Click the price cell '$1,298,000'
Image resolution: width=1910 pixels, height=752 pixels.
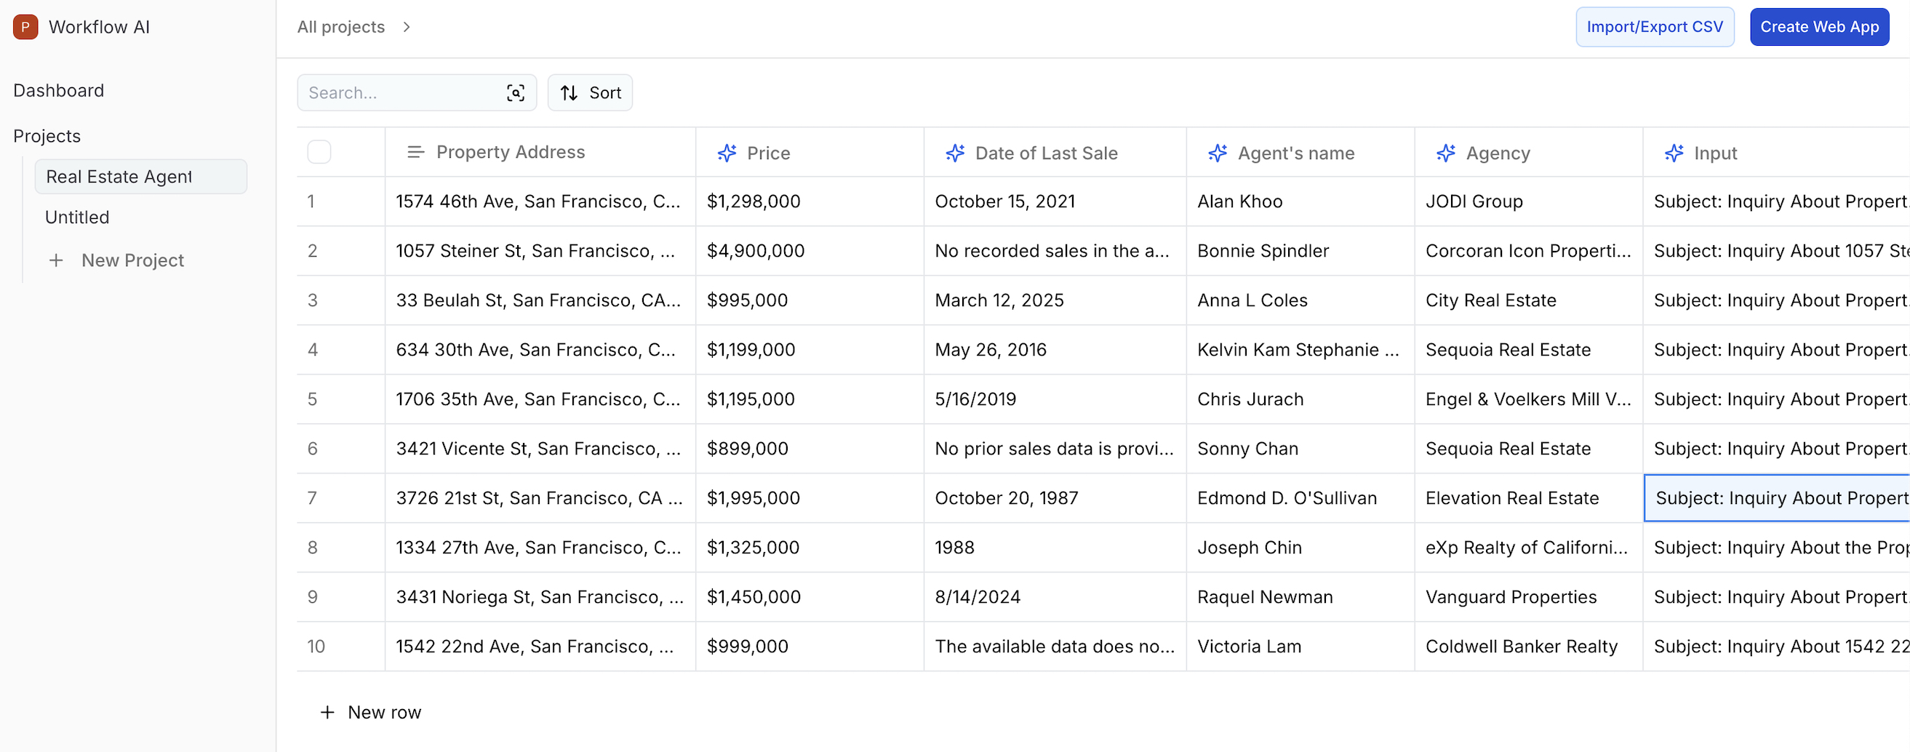pos(810,201)
